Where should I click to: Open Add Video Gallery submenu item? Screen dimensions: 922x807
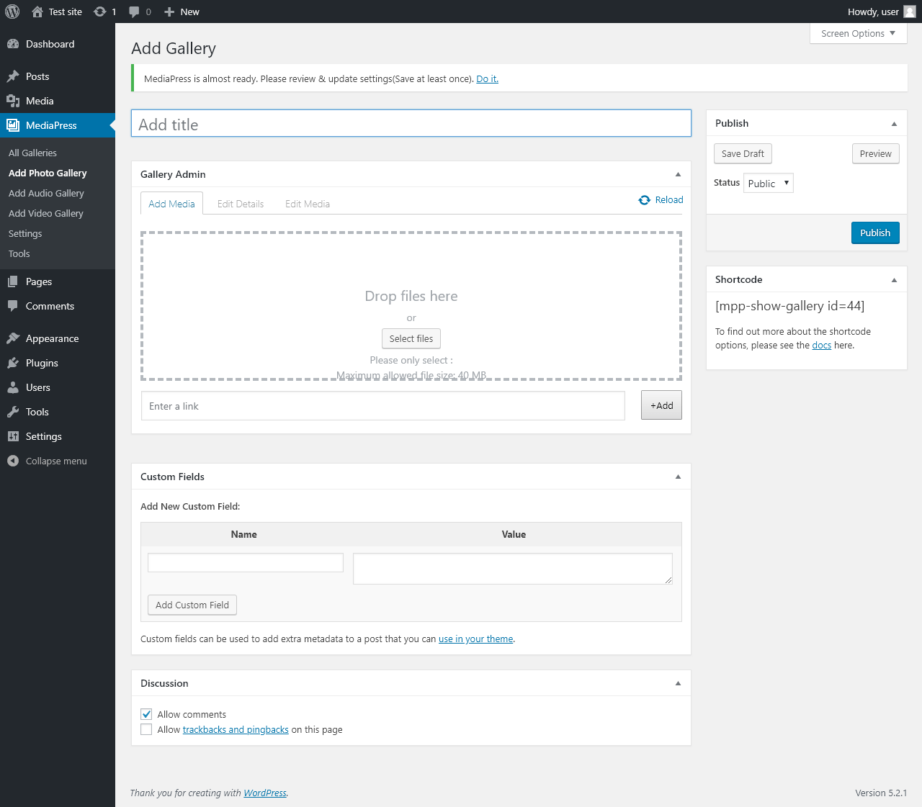(46, 213)
